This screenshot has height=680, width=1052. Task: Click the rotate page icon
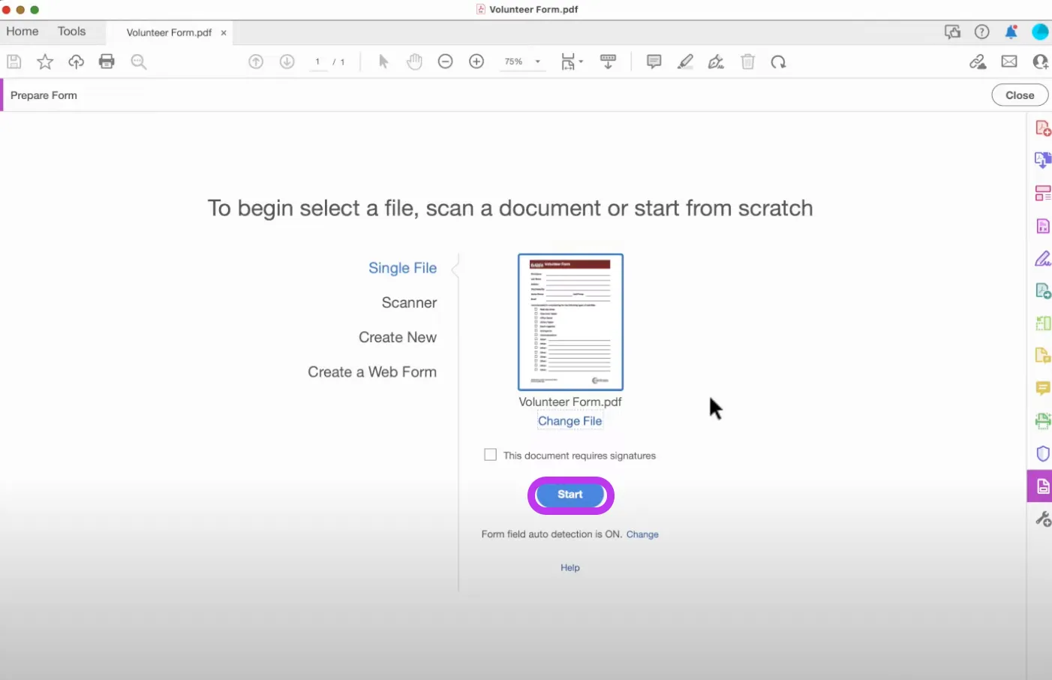778,62
